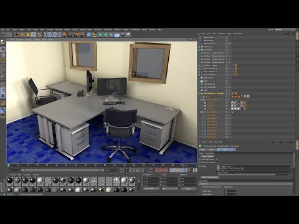Toggle the X axis lock
This screenshot has width=299, height=224.
click(47, 35)
